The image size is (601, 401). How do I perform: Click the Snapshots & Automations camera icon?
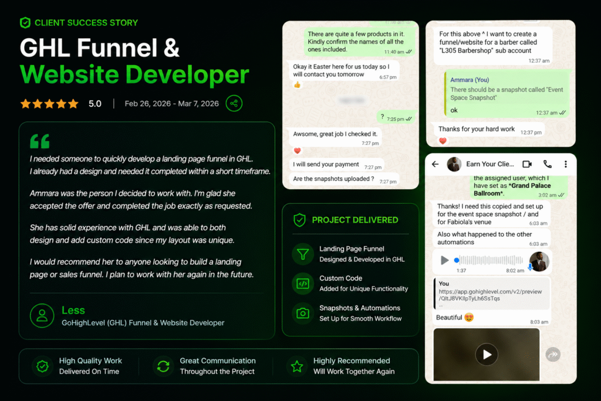pos(303,314)
